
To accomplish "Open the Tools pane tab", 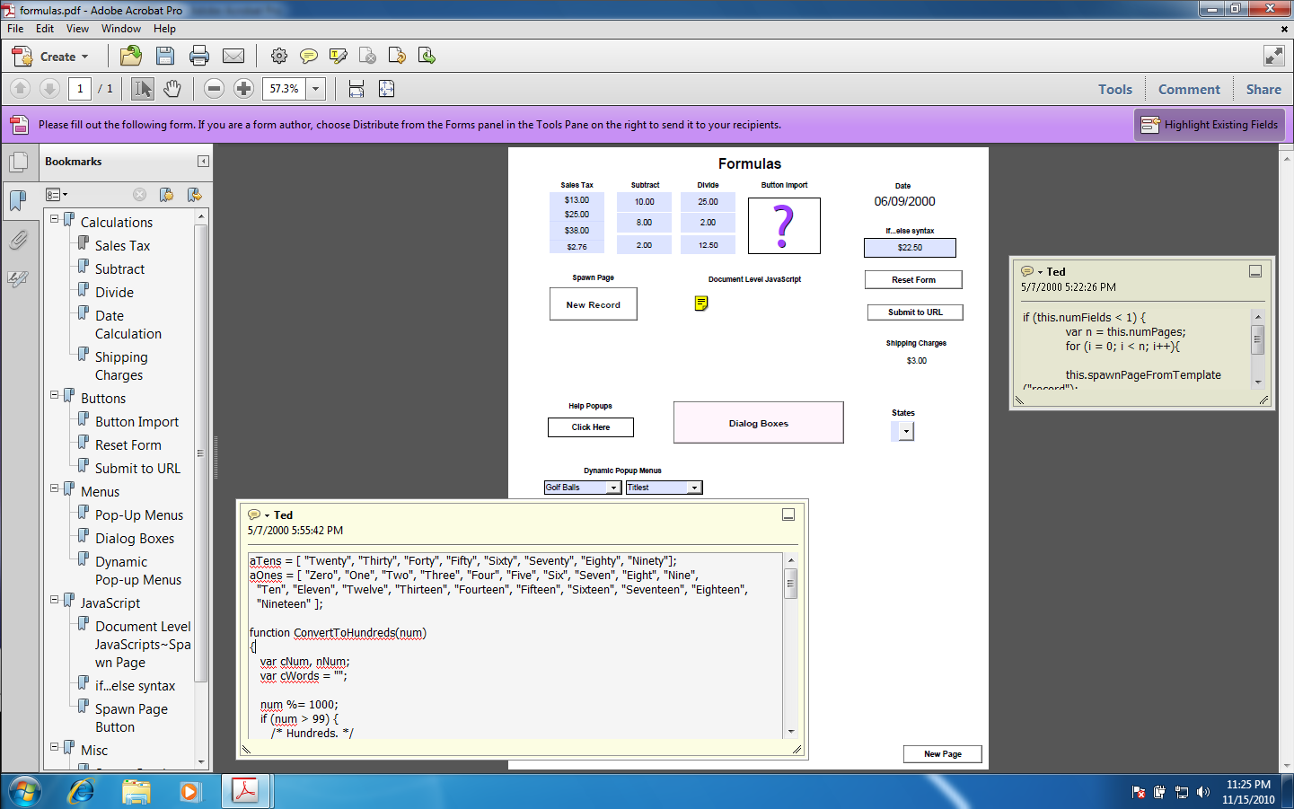I will click(x=1114, y=90).
